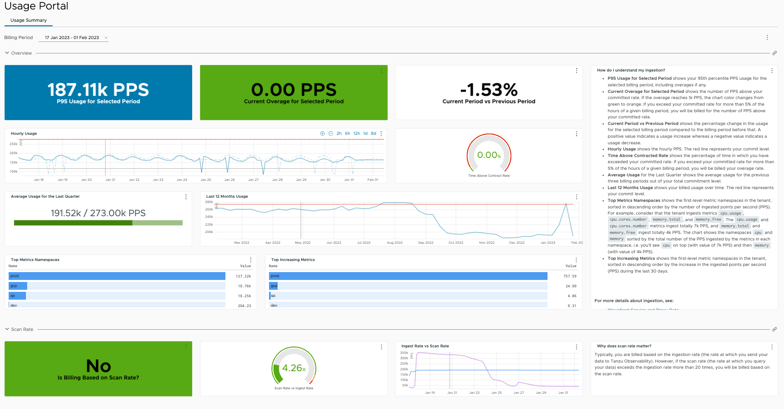Click the Ingest Rate vs Scan Rate chart title
The height and width of the screenshot is (409, 784).
click(x=425, y=346)
